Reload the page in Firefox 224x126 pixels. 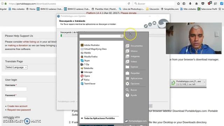pyautogui.click(x=129, y=3)
